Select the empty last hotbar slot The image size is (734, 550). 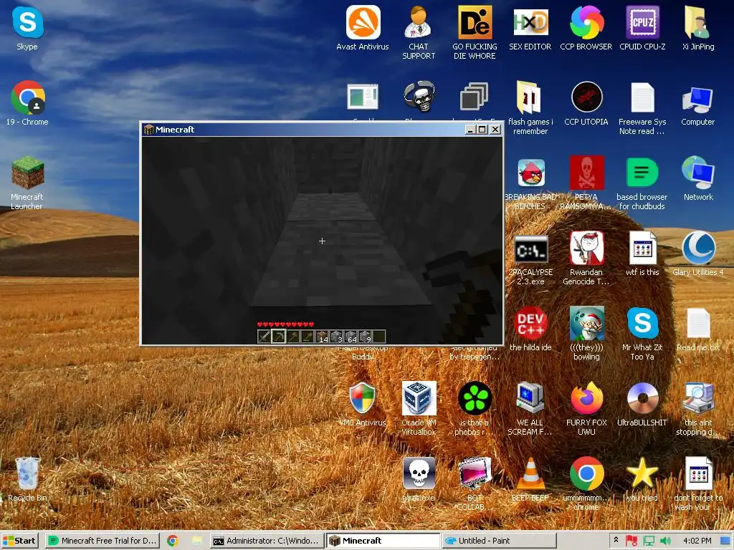click(380, 337)
